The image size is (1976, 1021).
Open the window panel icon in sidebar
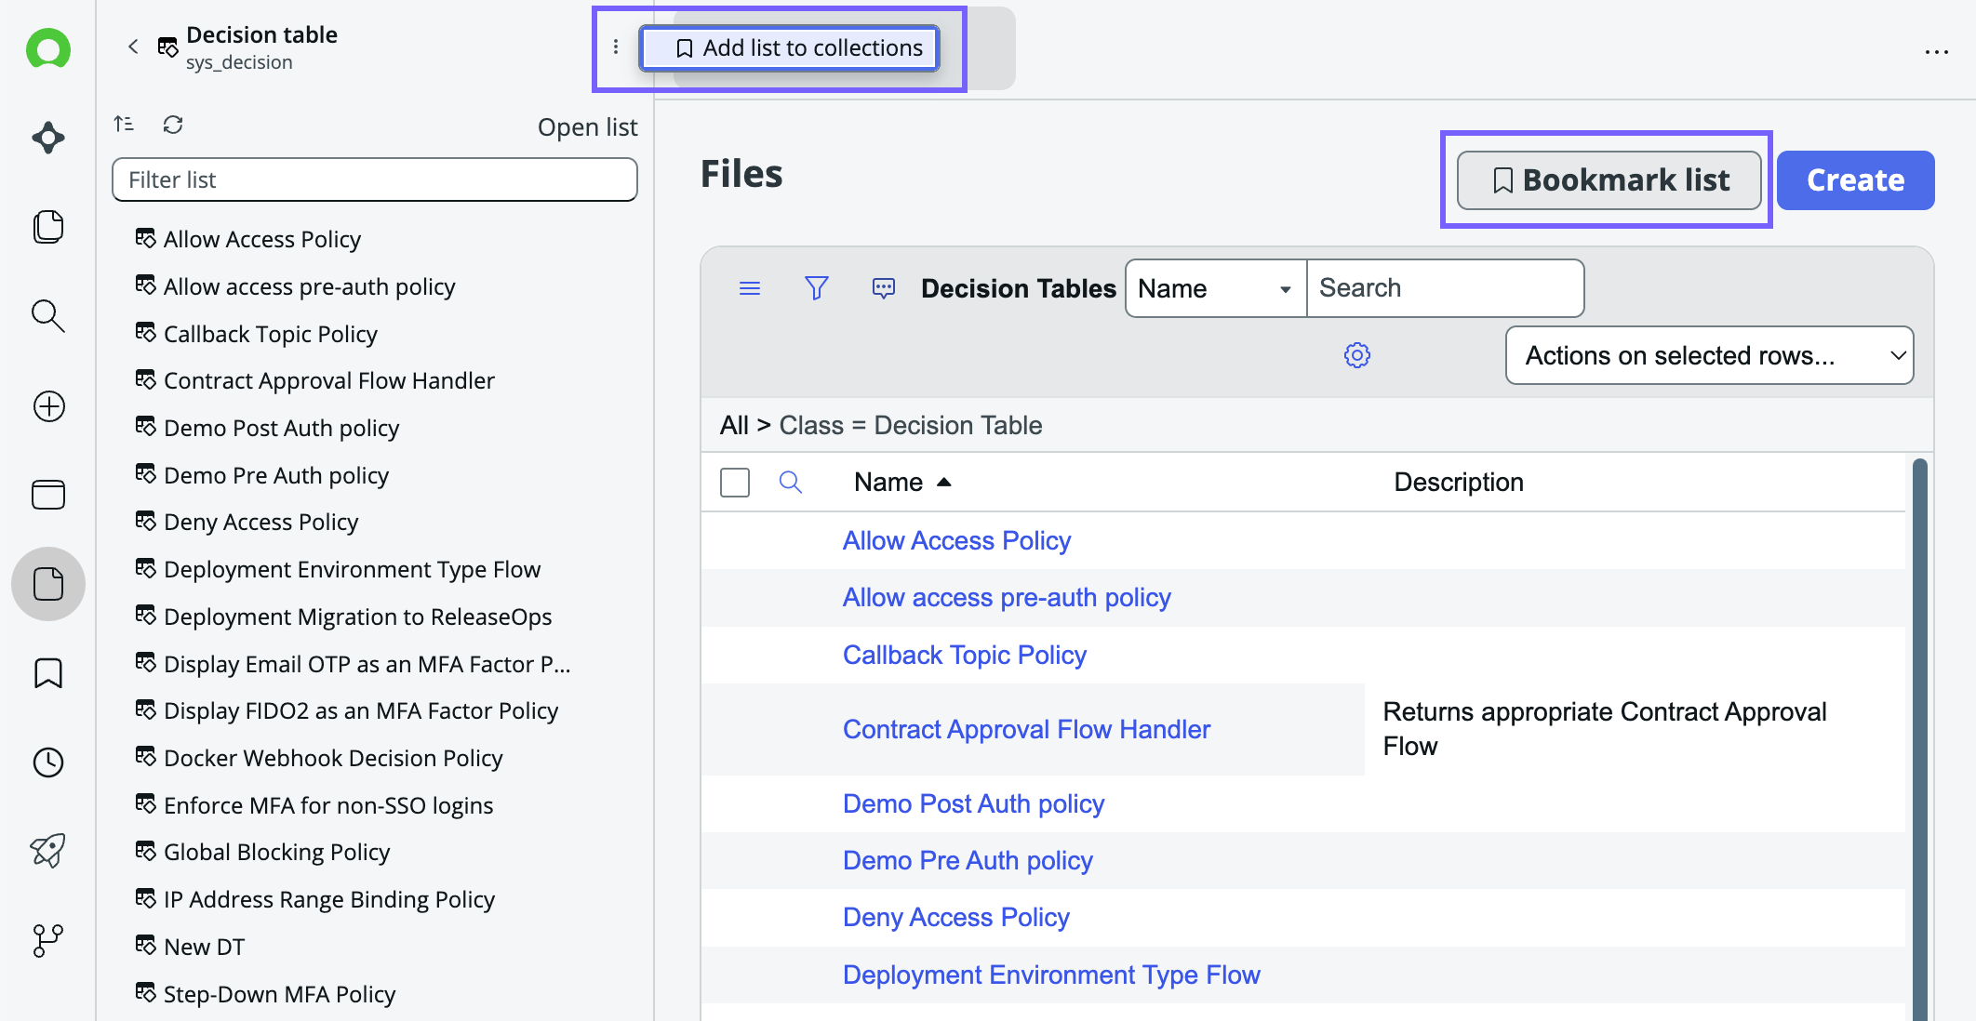tap(48, 495)
